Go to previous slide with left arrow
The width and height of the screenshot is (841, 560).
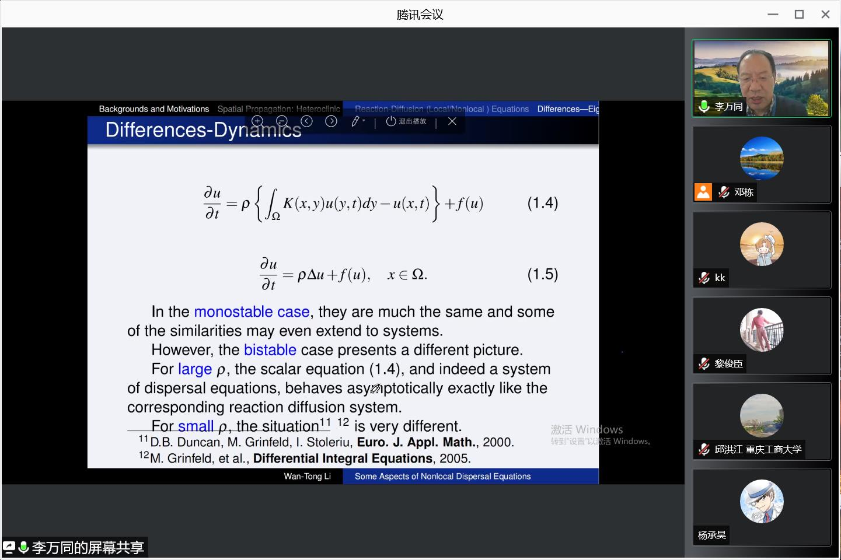(306, 121)
